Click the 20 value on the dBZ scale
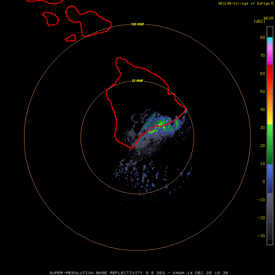 262,146
